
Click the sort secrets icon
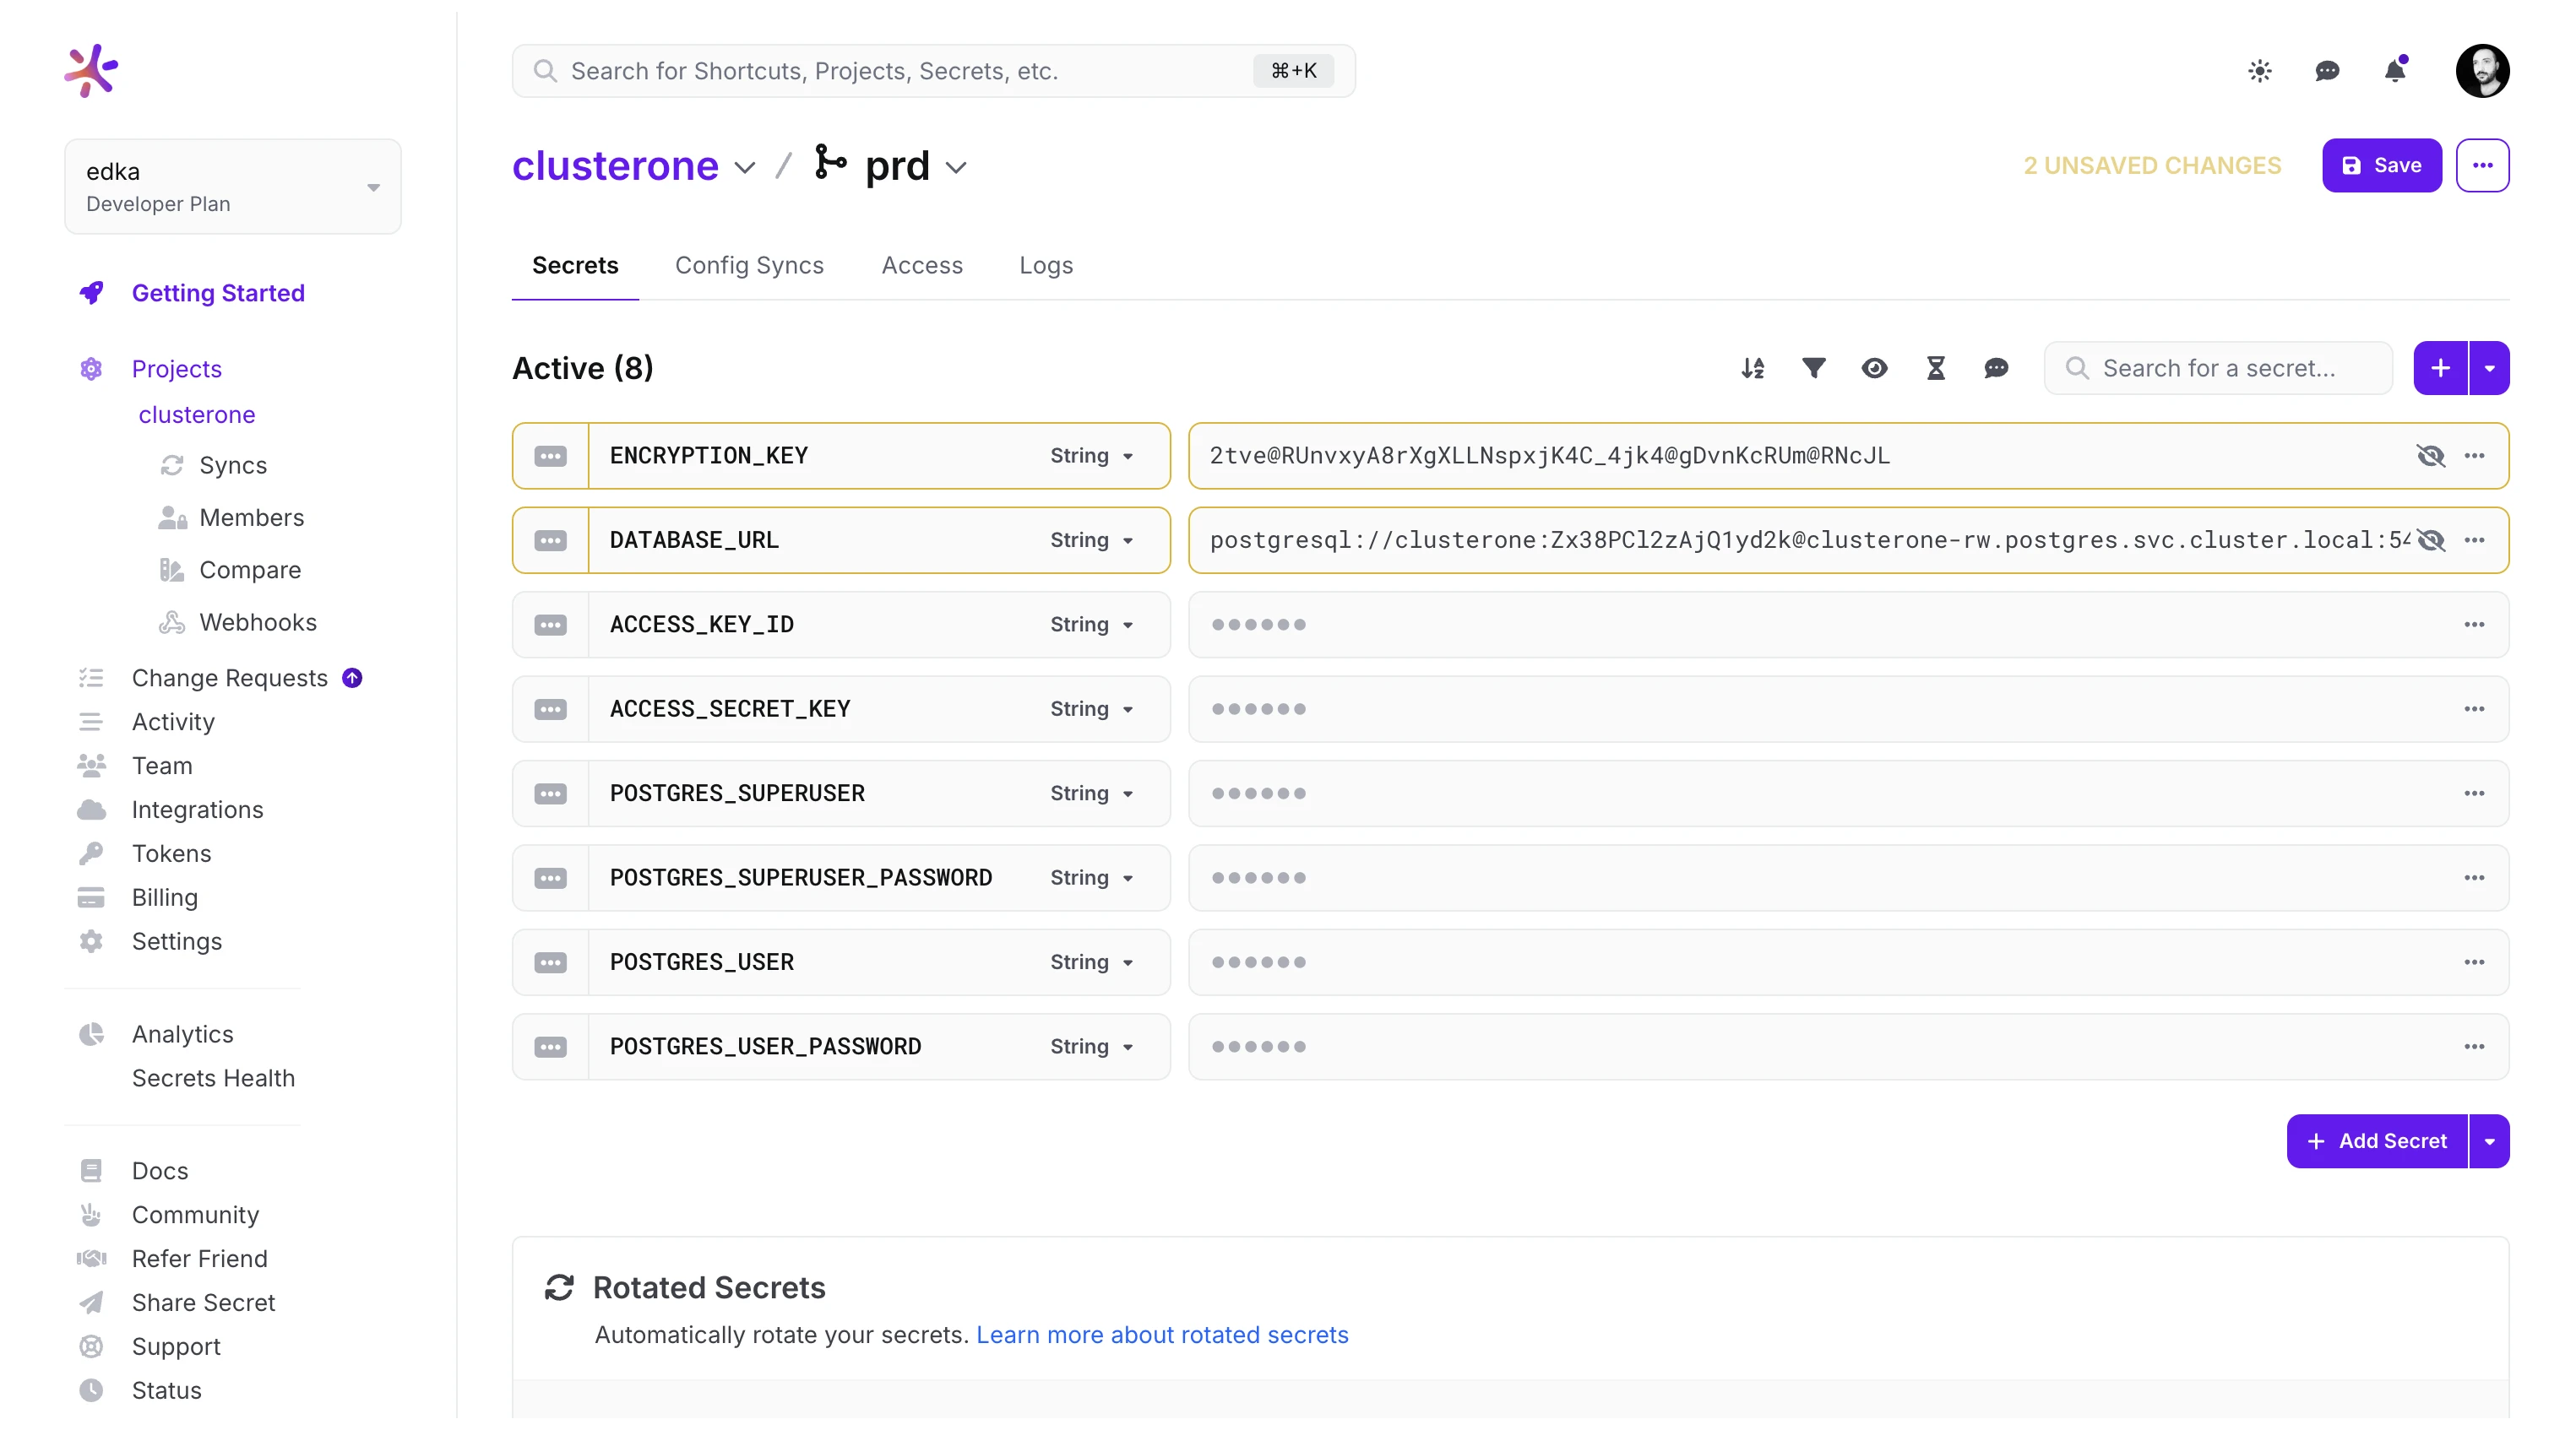pos(1752,368)
